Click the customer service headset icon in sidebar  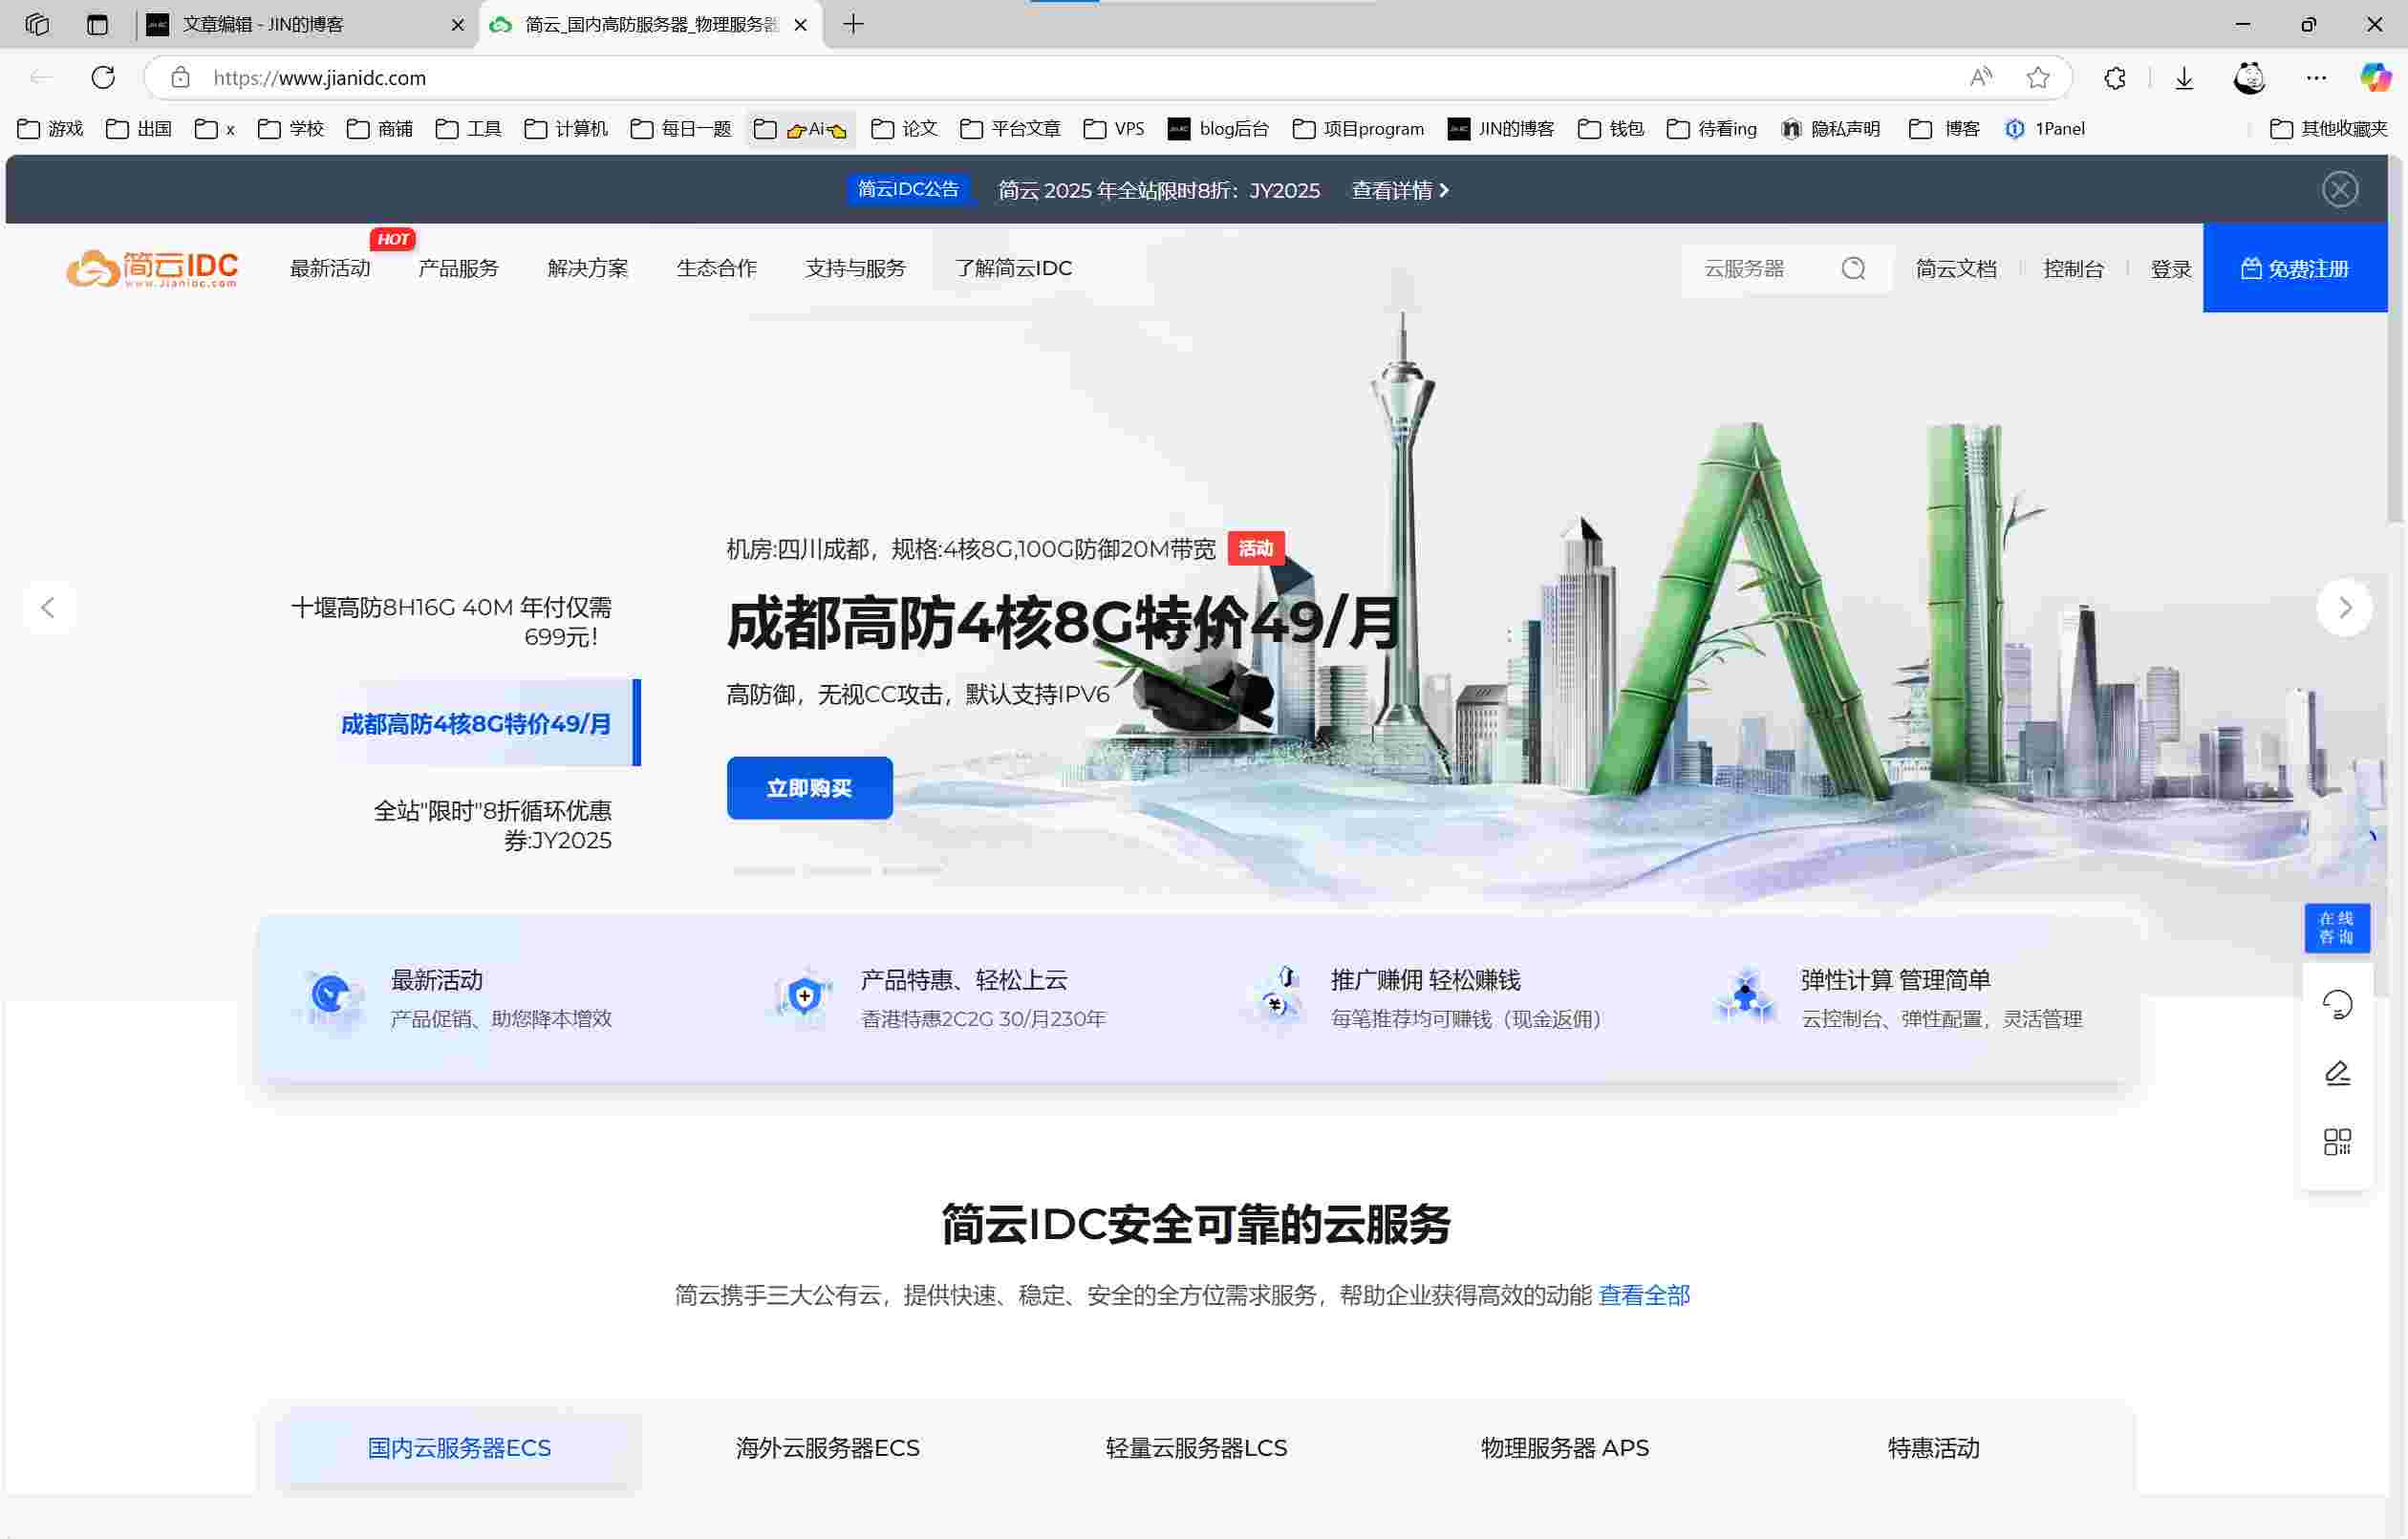[2337, 1003]
